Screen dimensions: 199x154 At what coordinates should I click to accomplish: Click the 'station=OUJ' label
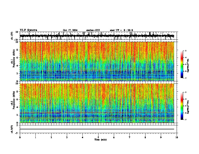(93, 30)
